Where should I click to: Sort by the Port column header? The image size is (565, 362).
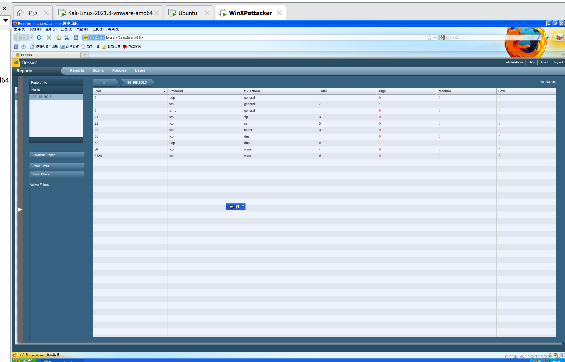[x=130, y=91]
